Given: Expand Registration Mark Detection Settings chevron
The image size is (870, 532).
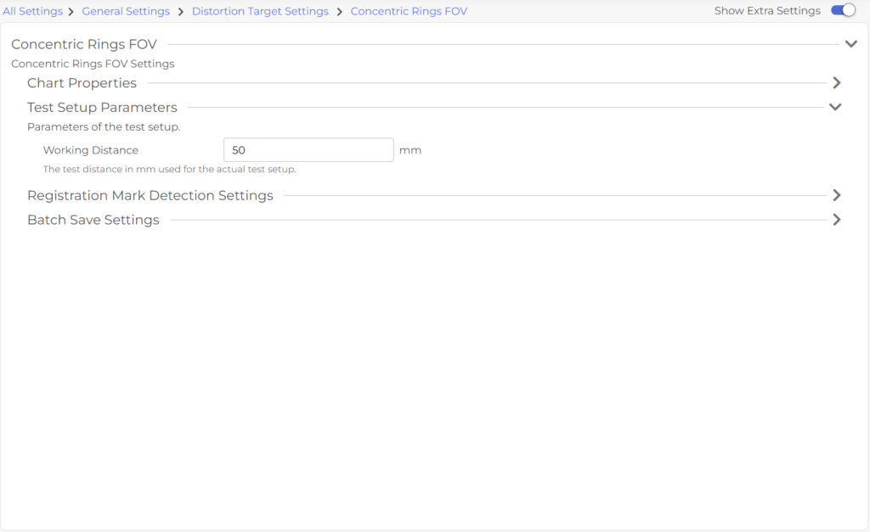Looking at the screenshot, I should (x=837, y=195).
